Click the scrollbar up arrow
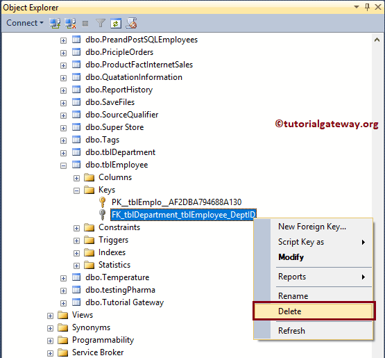The width and height of the screenshot is (385, 358). coord(377,40)
